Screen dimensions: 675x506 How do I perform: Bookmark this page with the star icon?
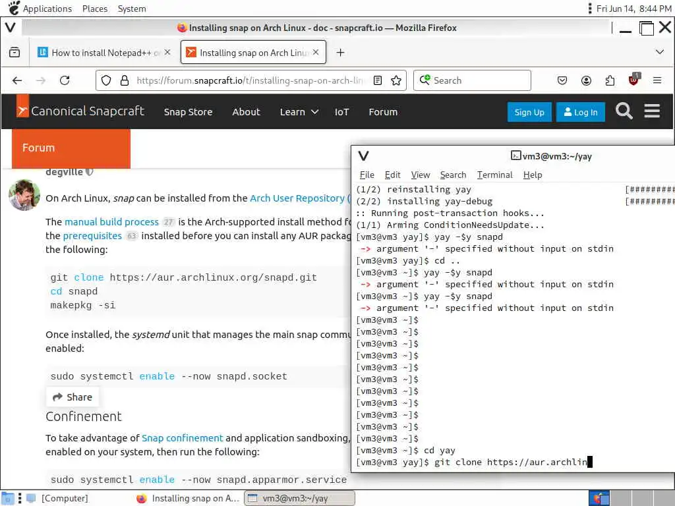pyautogui.click(x=396, y=80)
